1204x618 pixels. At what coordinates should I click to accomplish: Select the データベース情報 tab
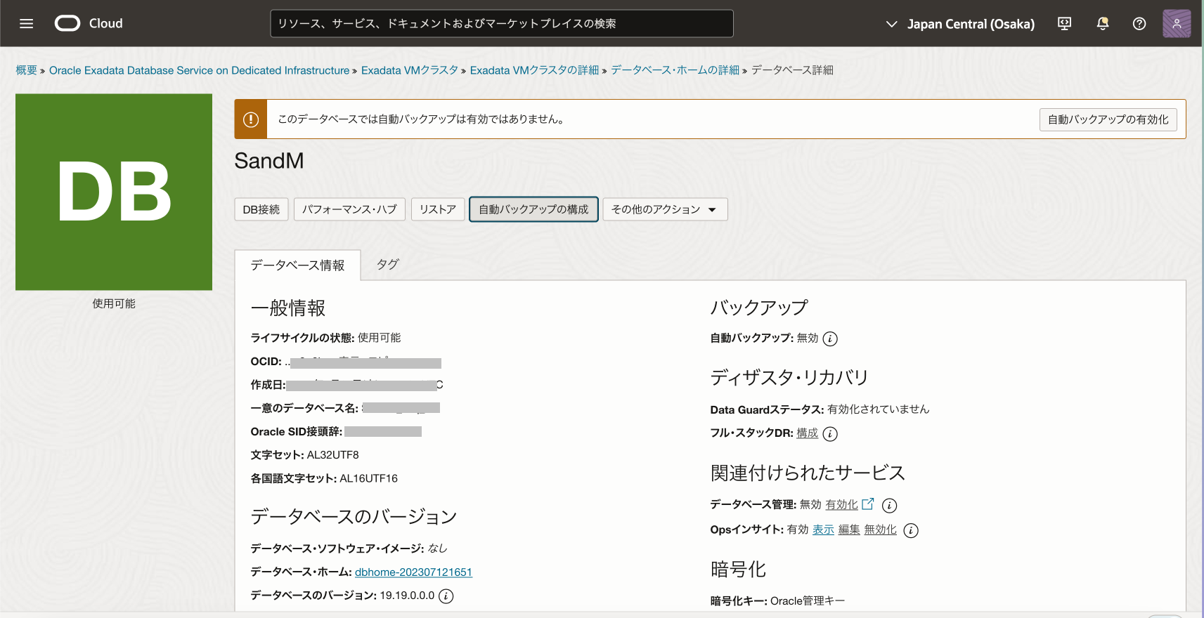tap(297, 265)
